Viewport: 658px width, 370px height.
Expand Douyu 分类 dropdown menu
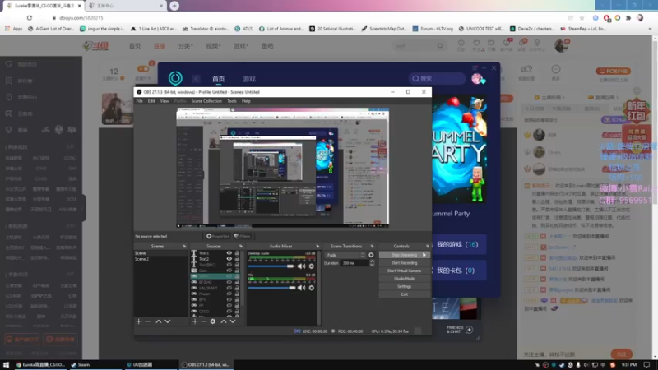point(186,46)
